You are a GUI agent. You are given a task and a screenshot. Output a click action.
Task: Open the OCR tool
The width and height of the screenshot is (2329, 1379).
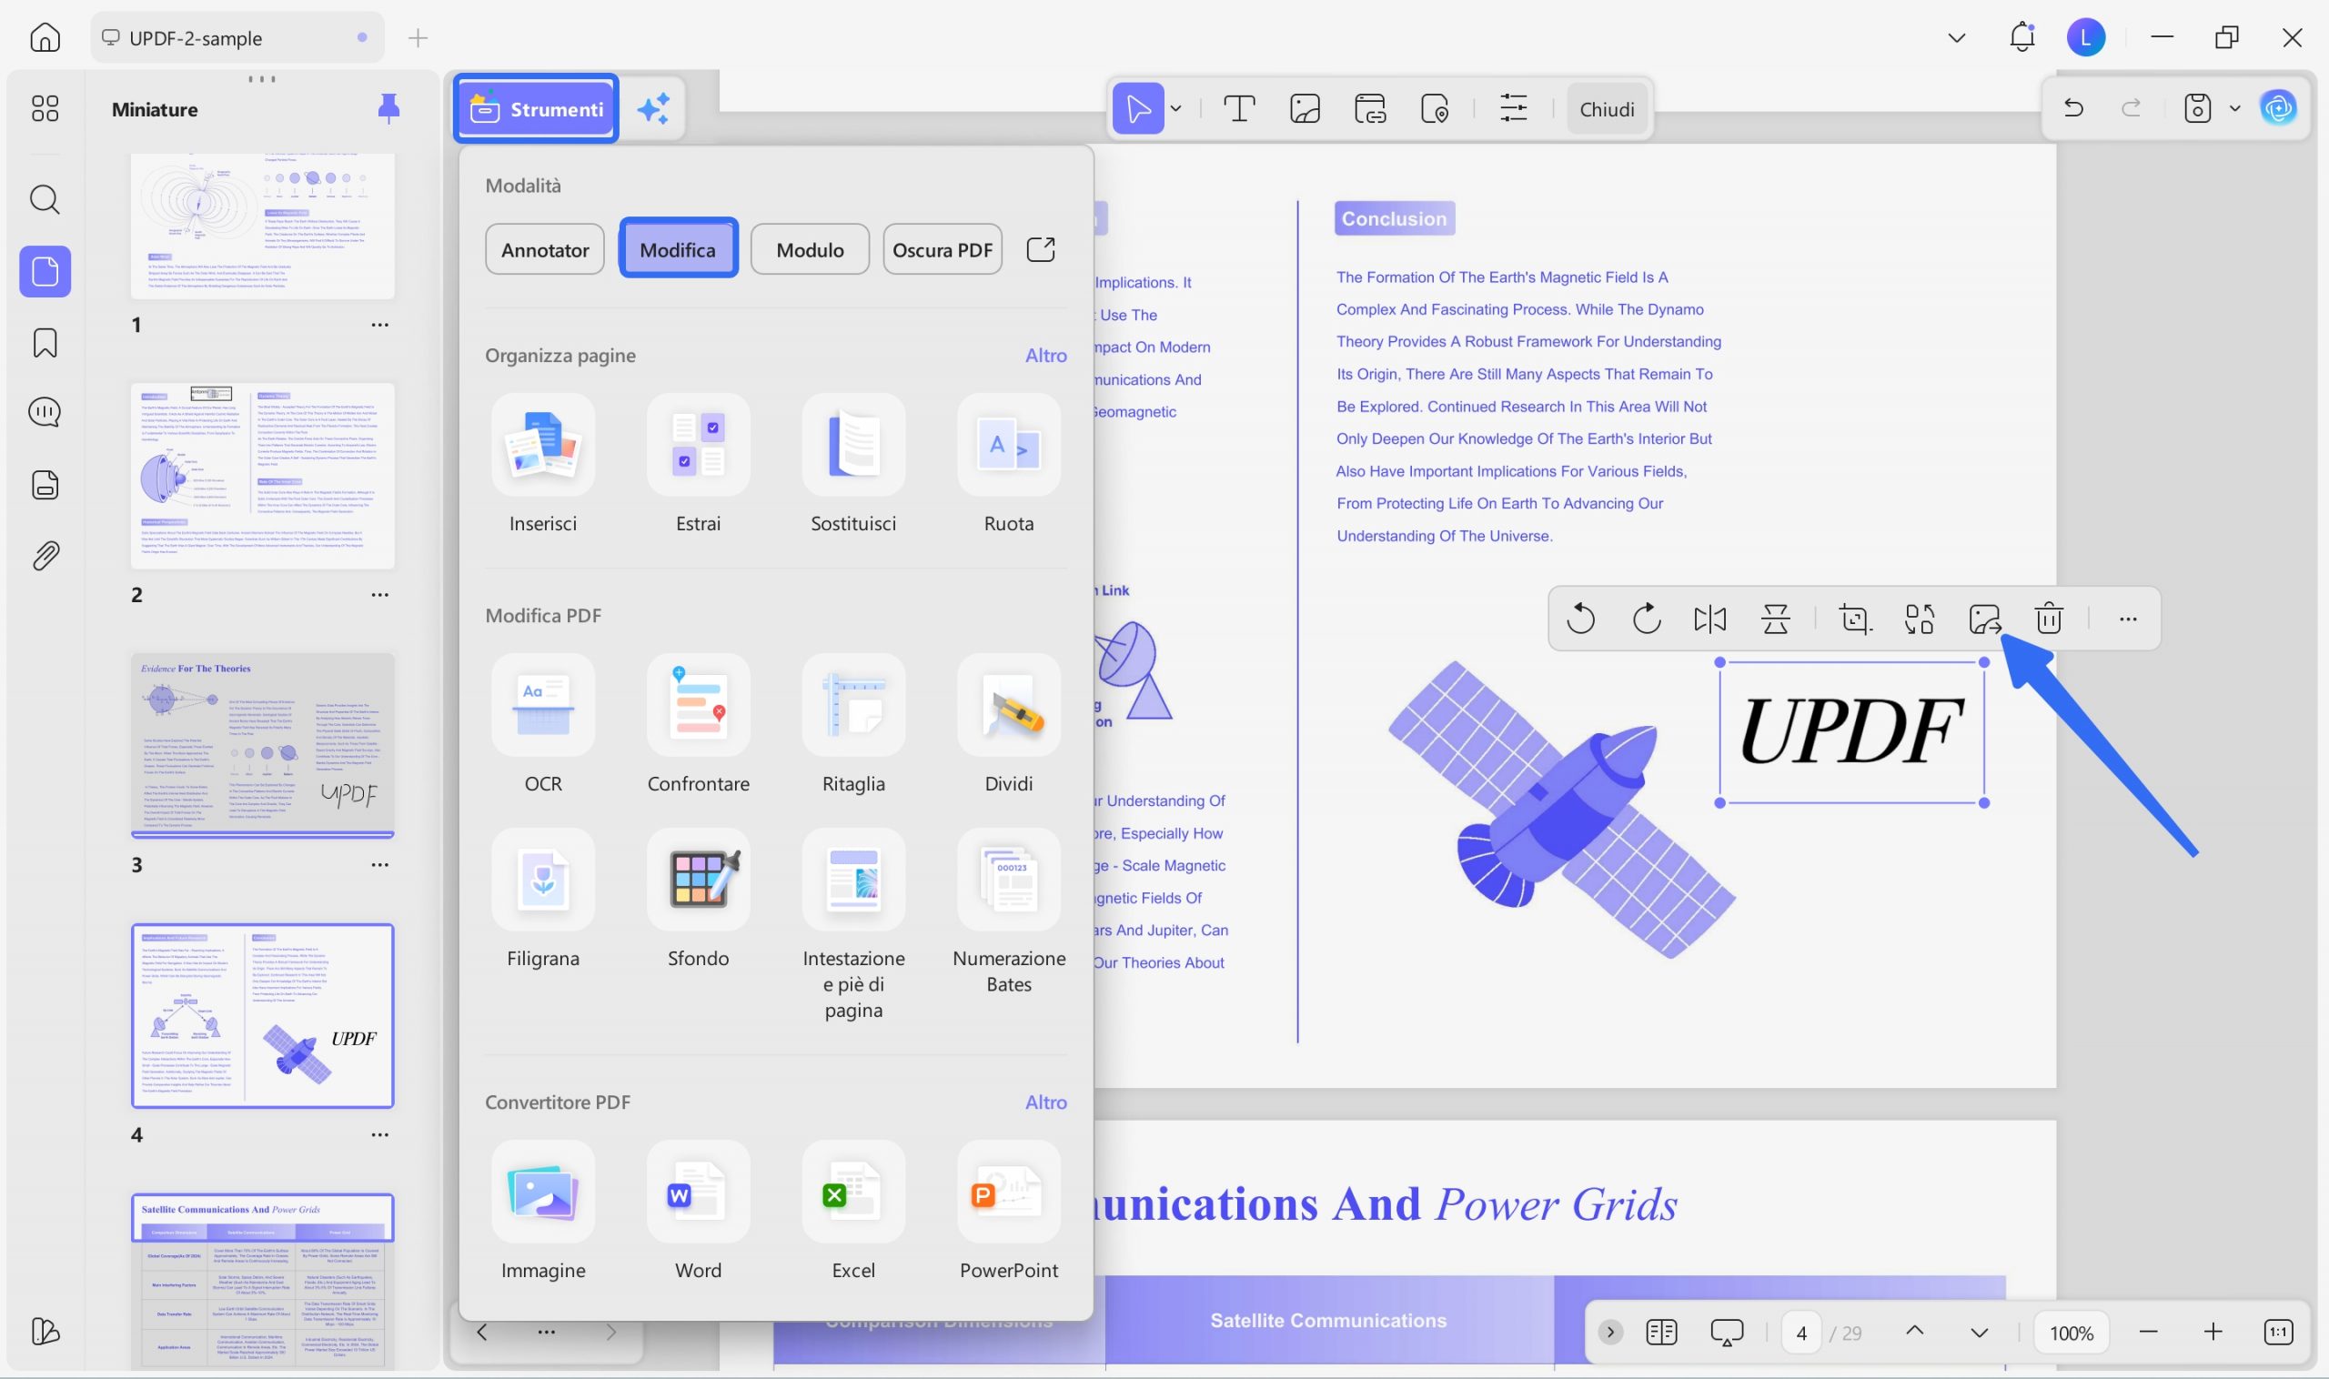click(543, 723)
